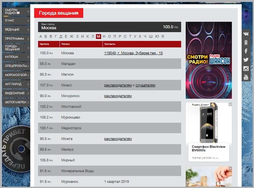Expand the 'Программы' menu item
This screenshot has width=254, height=188.
[x=15, y=39]
